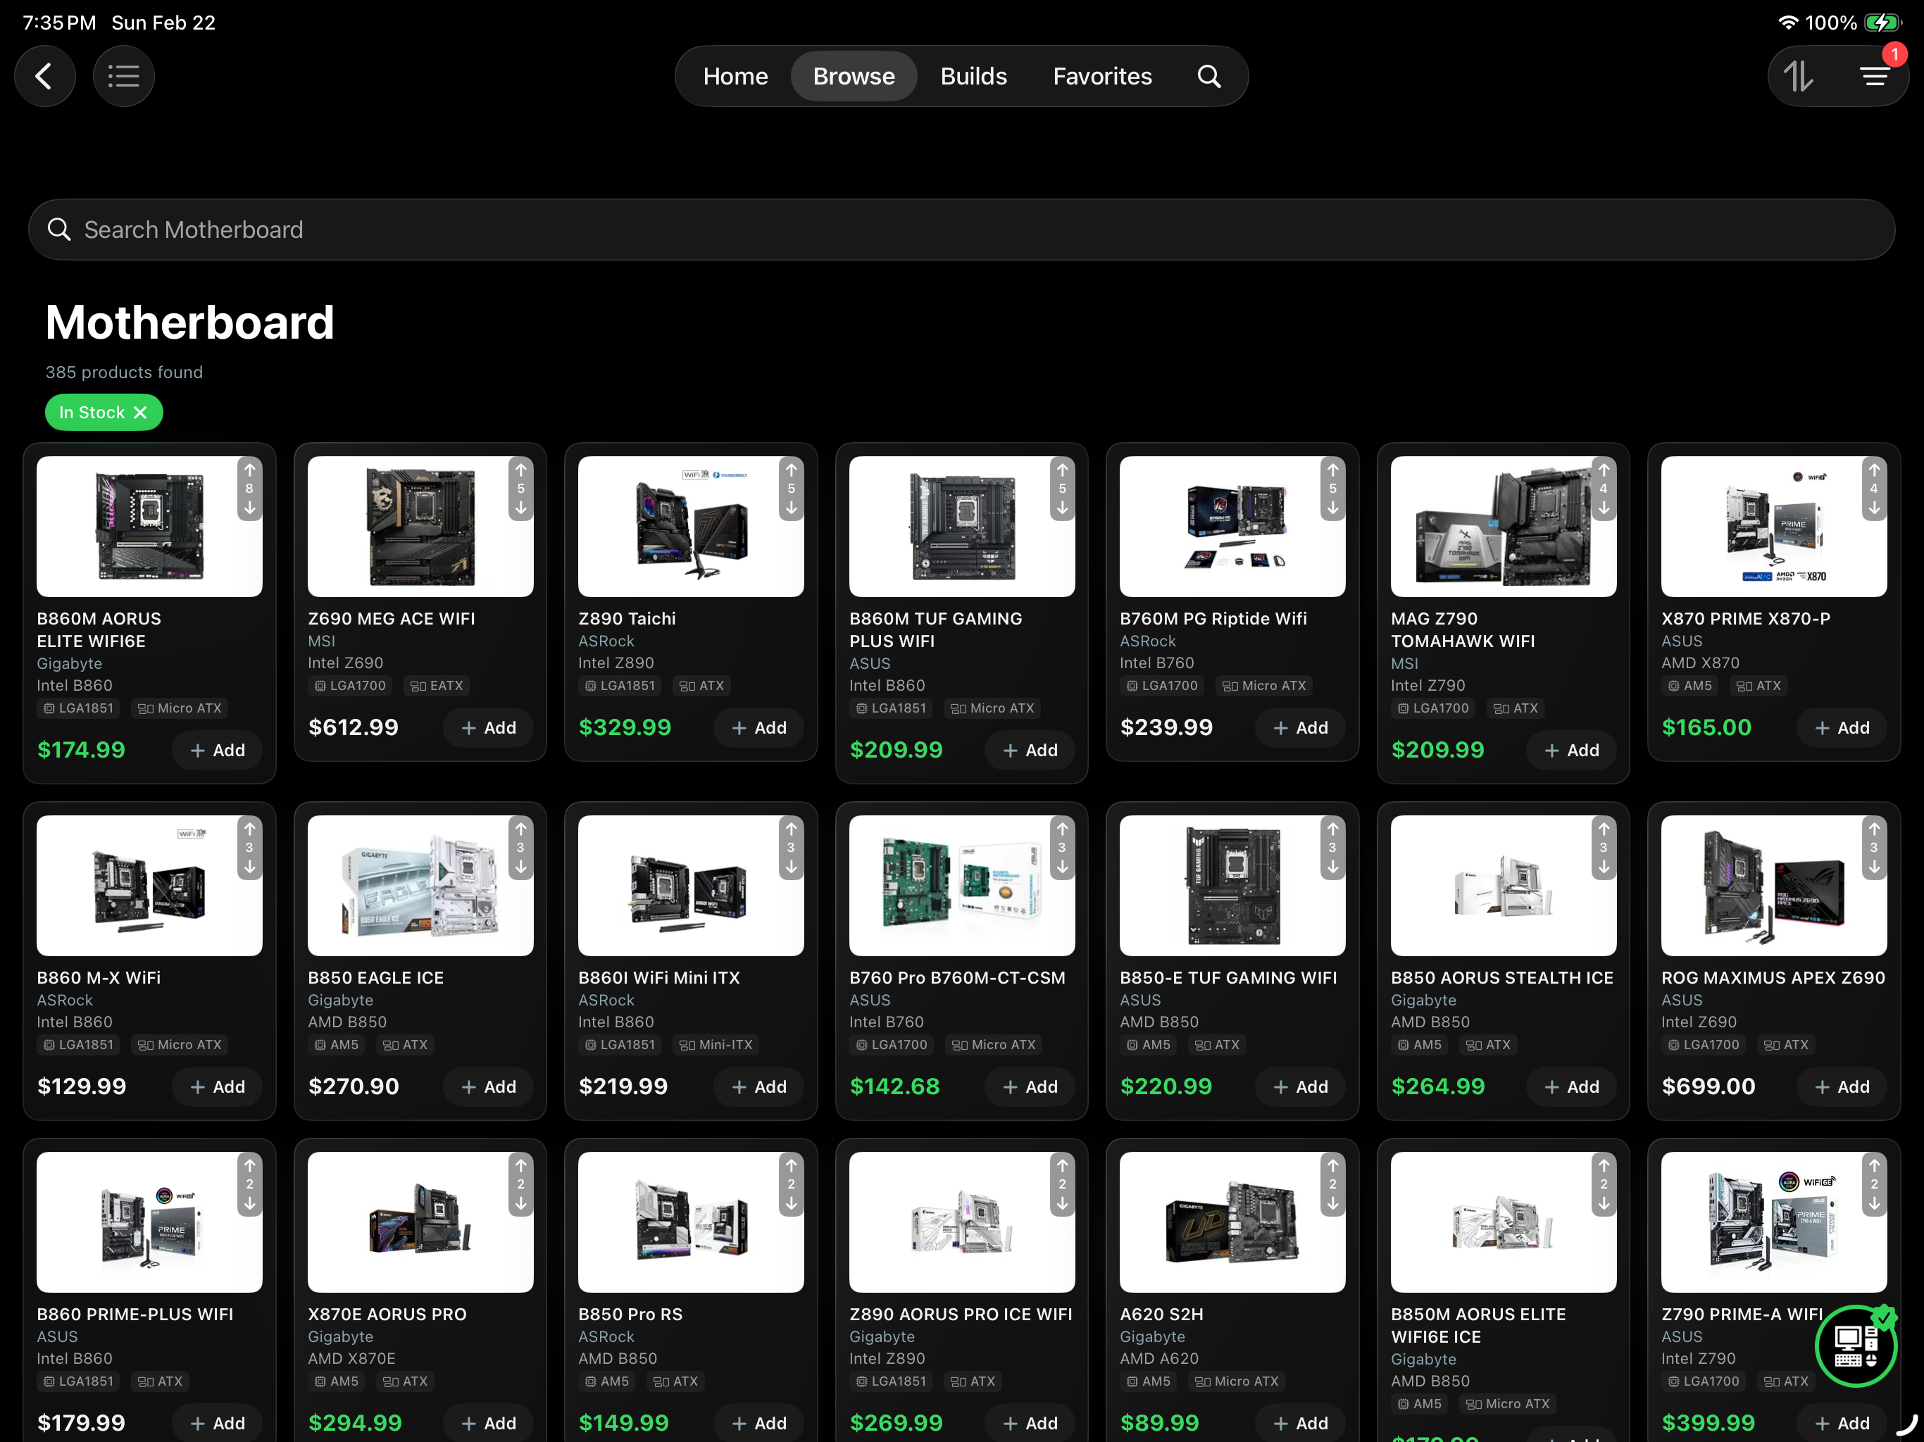Add X870E AORUS PRO
Viewport: 1924px width, 1442px height.
click(488, 1423)
